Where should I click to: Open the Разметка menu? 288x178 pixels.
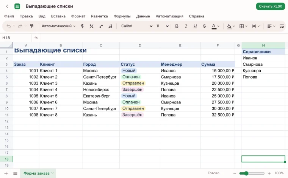tap(99, 16)
